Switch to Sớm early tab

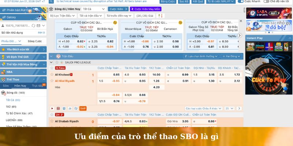[x=6, y=86]
